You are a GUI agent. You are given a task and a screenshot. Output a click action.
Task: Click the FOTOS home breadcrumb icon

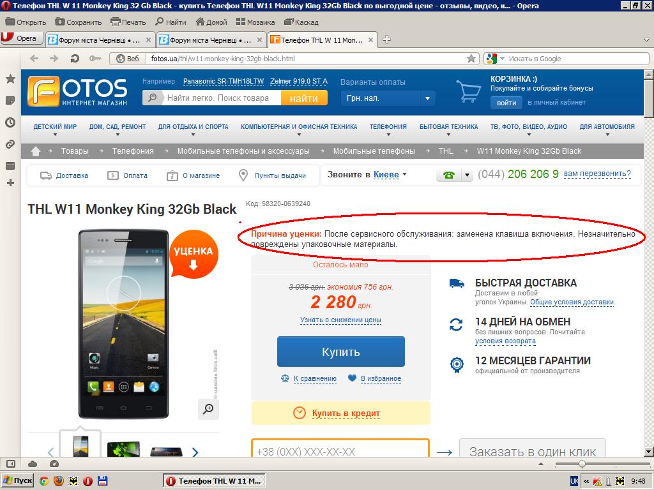tap(36, 151)
